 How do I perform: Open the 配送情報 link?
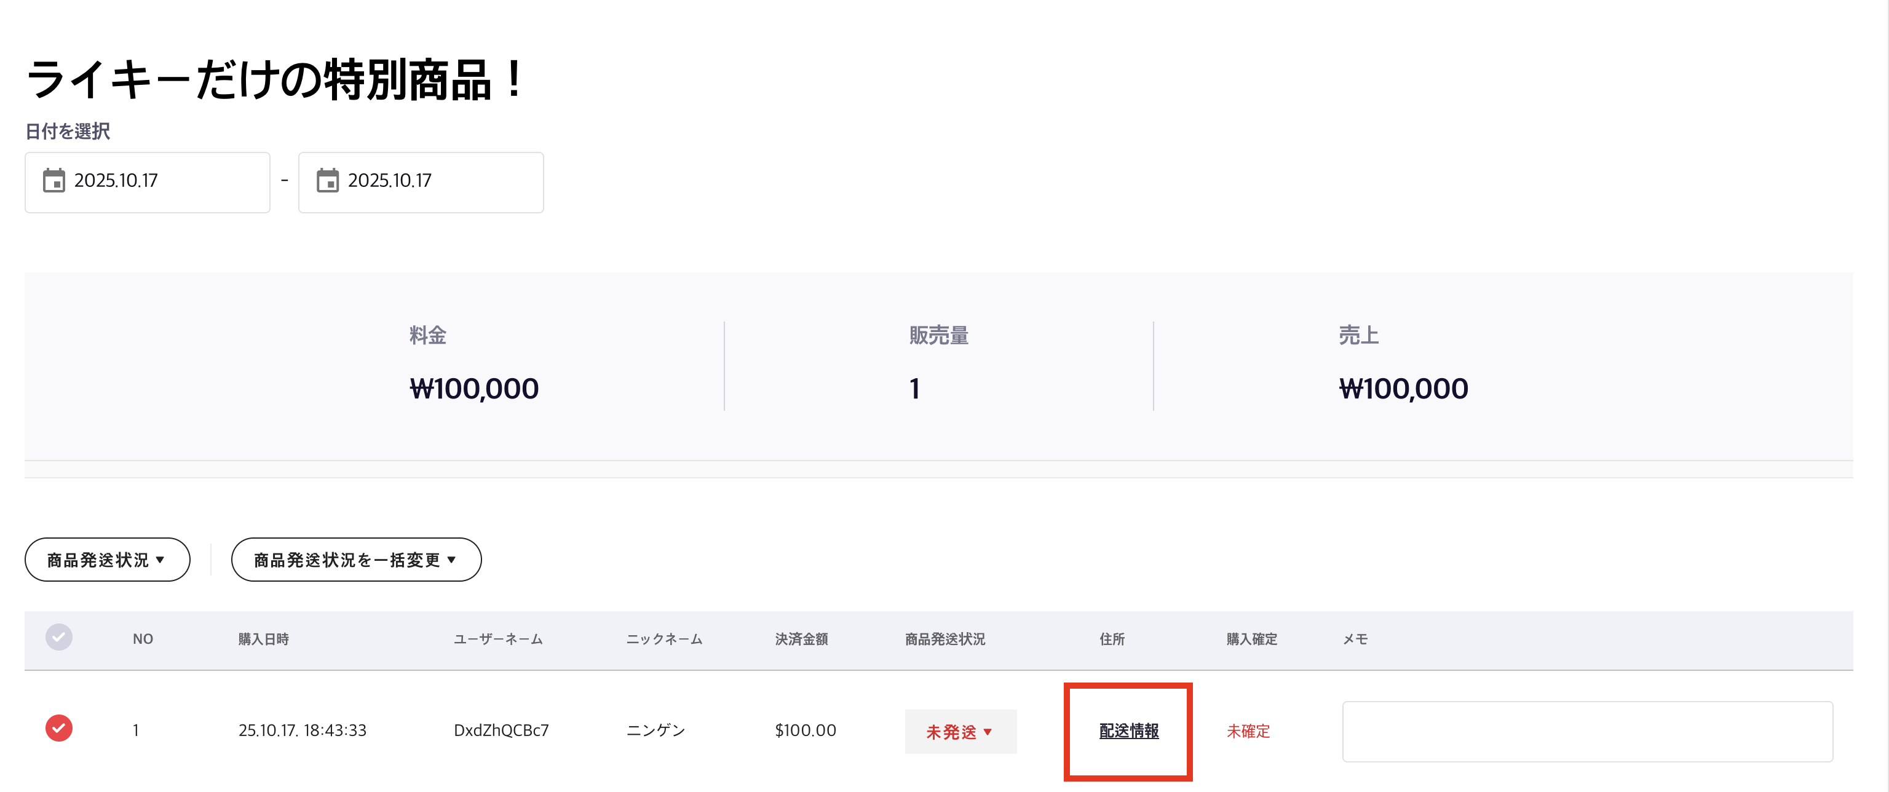point(1128,731)
